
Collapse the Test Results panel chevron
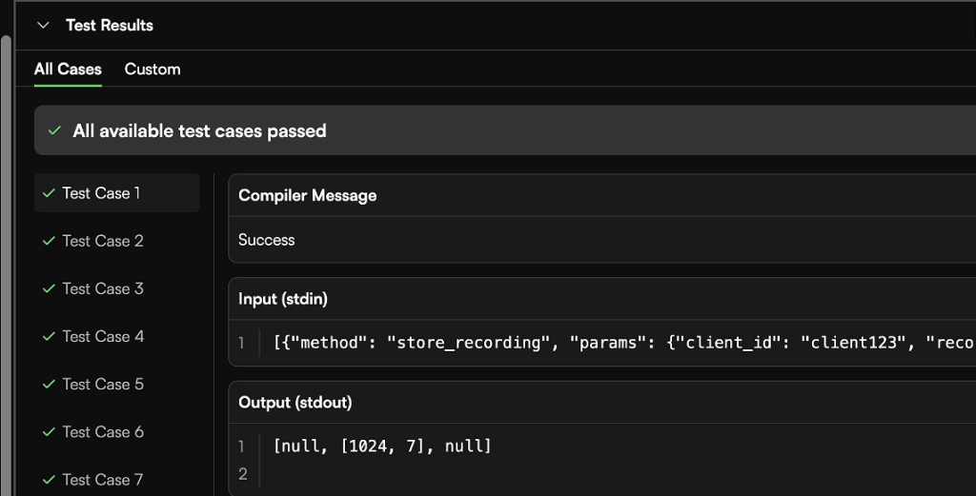[x=43, y=26]
